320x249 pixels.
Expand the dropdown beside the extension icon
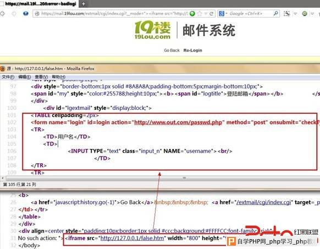coord(295,14)
